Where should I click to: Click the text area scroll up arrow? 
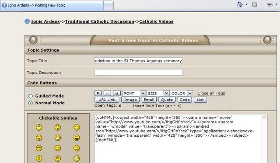tap(264, 118)
